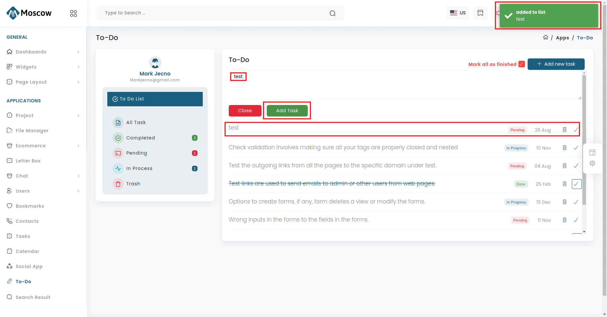
Task: Toggle 'Mark all as finished' checkbox
Action: point(521,64)
